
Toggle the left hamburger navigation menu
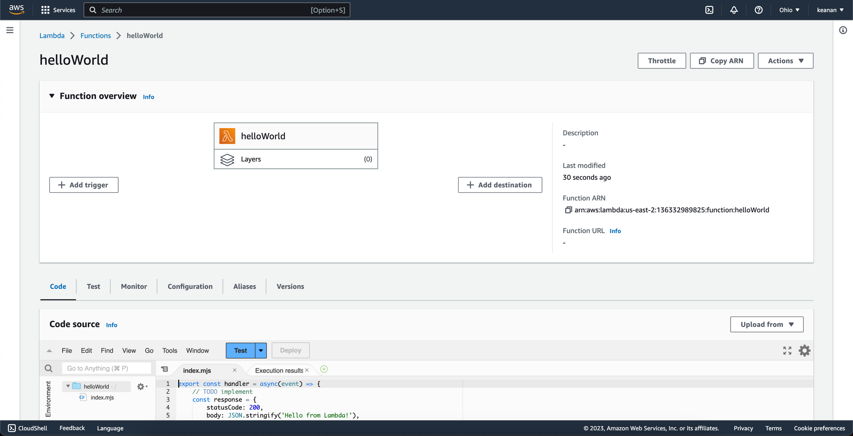(x=10, y=30)
